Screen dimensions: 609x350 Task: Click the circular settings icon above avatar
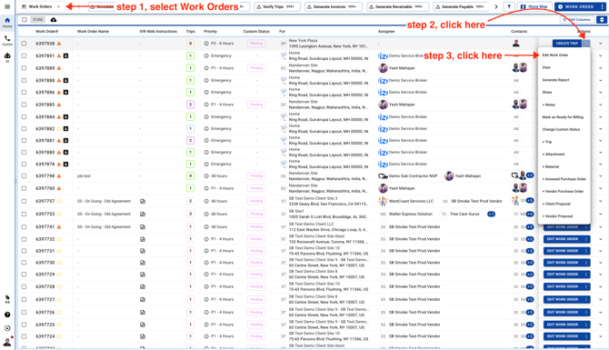[x=7, y=328]
